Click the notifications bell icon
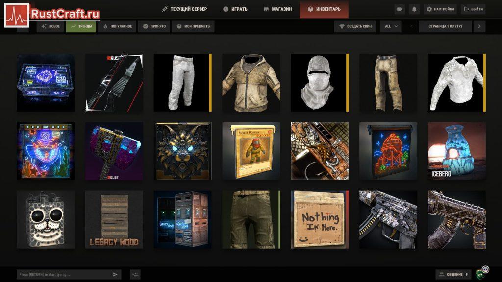 point(414,9)
